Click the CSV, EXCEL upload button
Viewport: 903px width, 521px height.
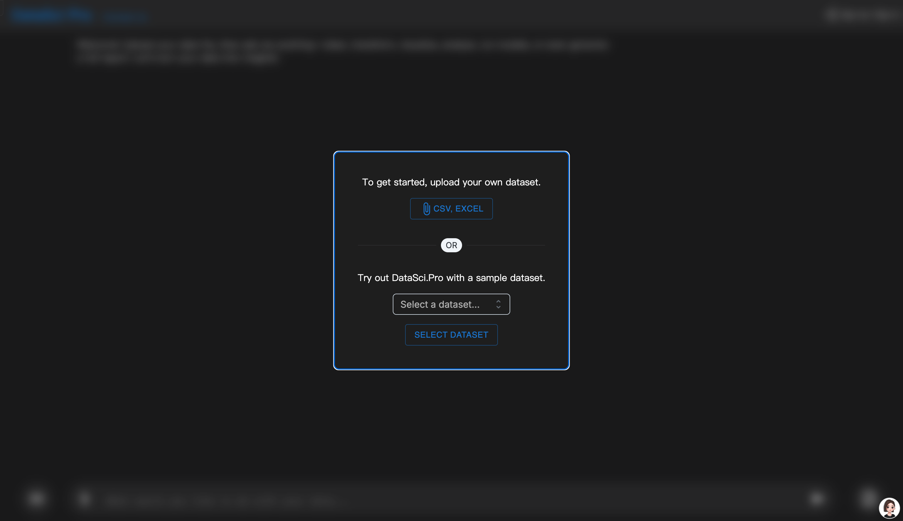[x=451, y=209]
